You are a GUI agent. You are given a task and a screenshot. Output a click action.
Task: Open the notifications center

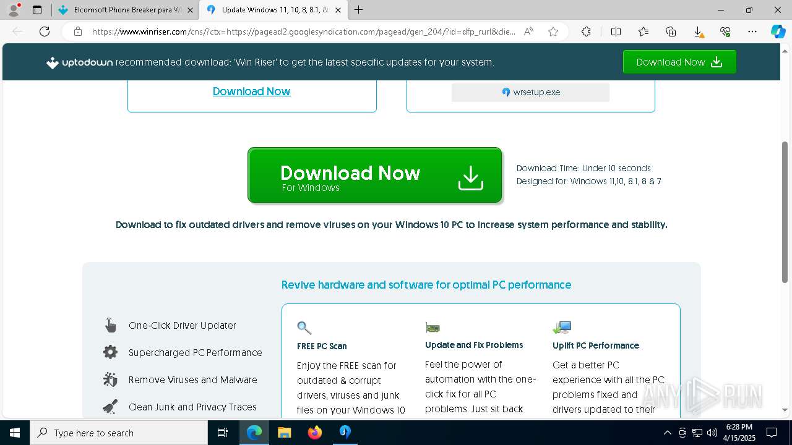(x=772, y=433)
